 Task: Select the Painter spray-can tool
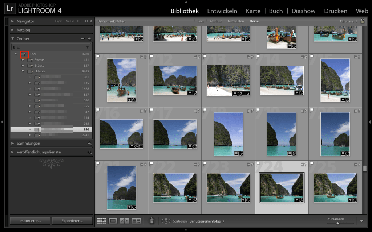pos(151,220)
